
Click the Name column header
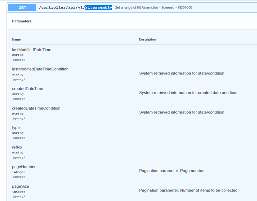pos(16,39)
